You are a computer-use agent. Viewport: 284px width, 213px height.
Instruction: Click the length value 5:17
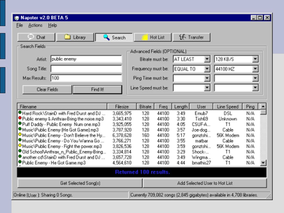click(x=181, y=135)
